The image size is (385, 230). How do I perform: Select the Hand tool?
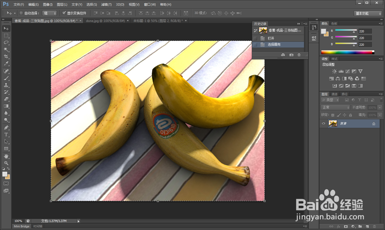pos(6,156)
